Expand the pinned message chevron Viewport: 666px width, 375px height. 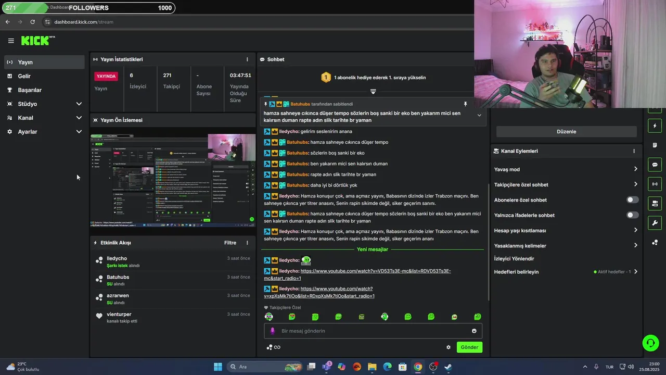(479, 115)
